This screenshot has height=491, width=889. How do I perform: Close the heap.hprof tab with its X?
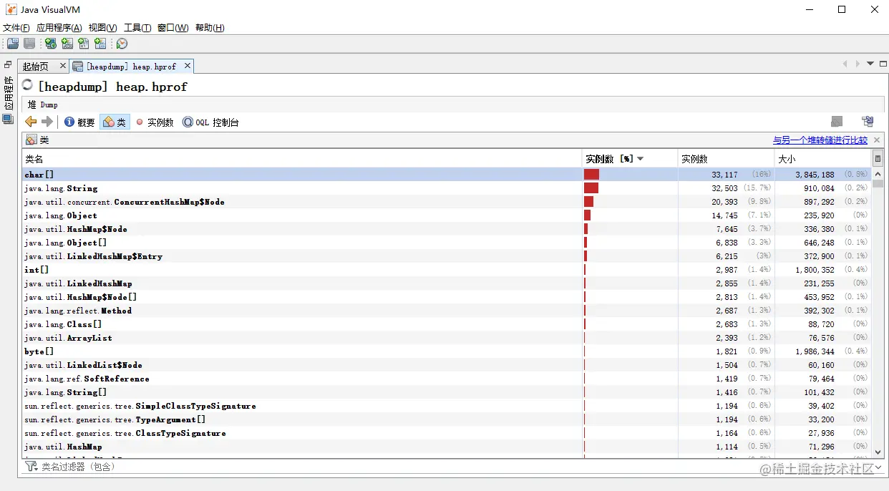(x=188, y=66)
